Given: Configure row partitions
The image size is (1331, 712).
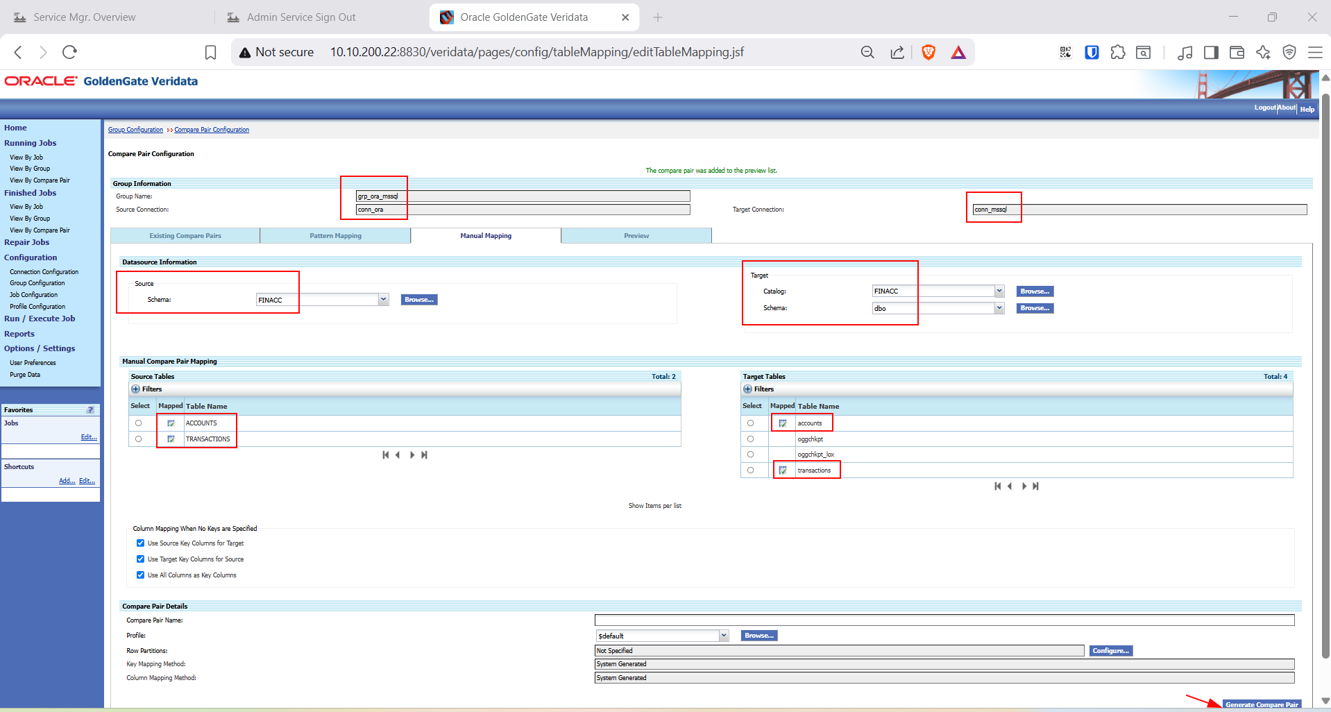Looking at the screenshot, I should tap(1111, 651).
